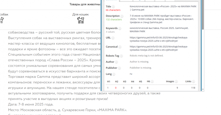Click the help icon next to Title
The width and height of the screenshot is (221, 115).
click(x=113, y=7)
